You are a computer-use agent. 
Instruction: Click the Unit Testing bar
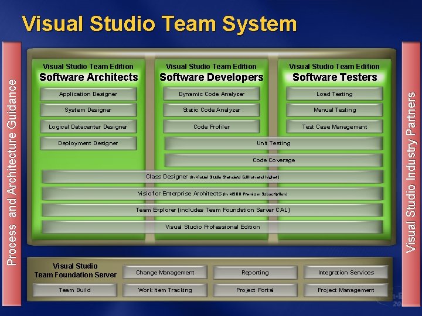(x=274, y=143)
